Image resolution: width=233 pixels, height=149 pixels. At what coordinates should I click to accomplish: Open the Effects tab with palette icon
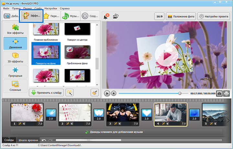coord(31,16)
